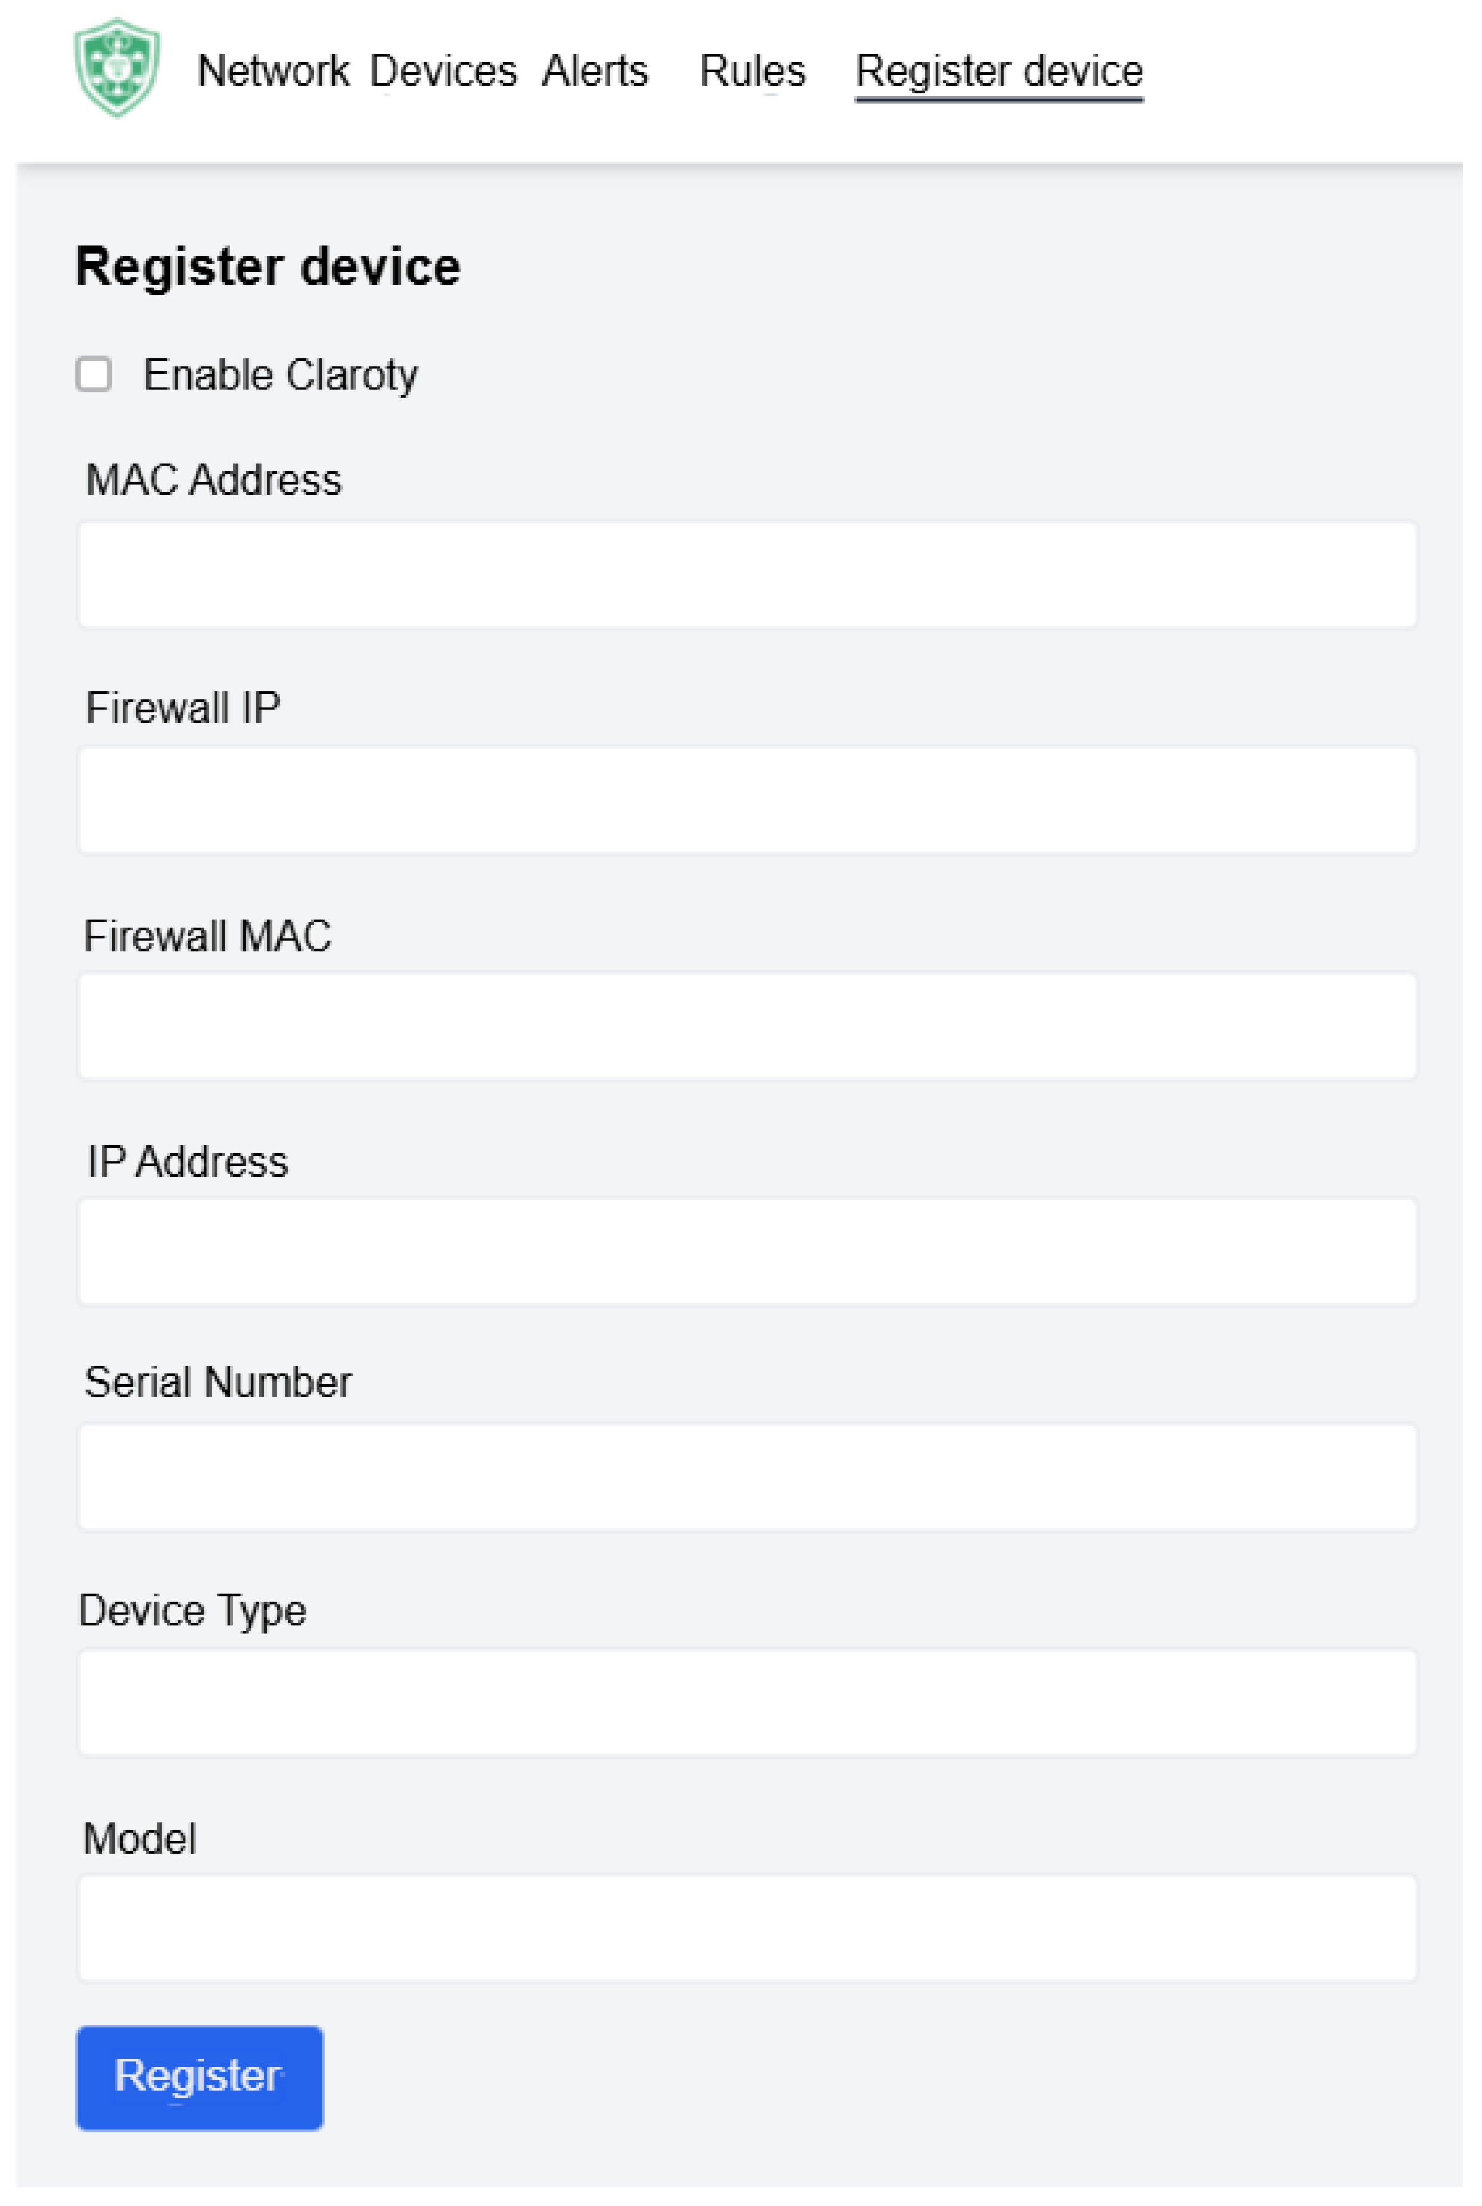This screenshot has height=2206, width=1482.
Task: Open the Network page
Action: point(273,71)
